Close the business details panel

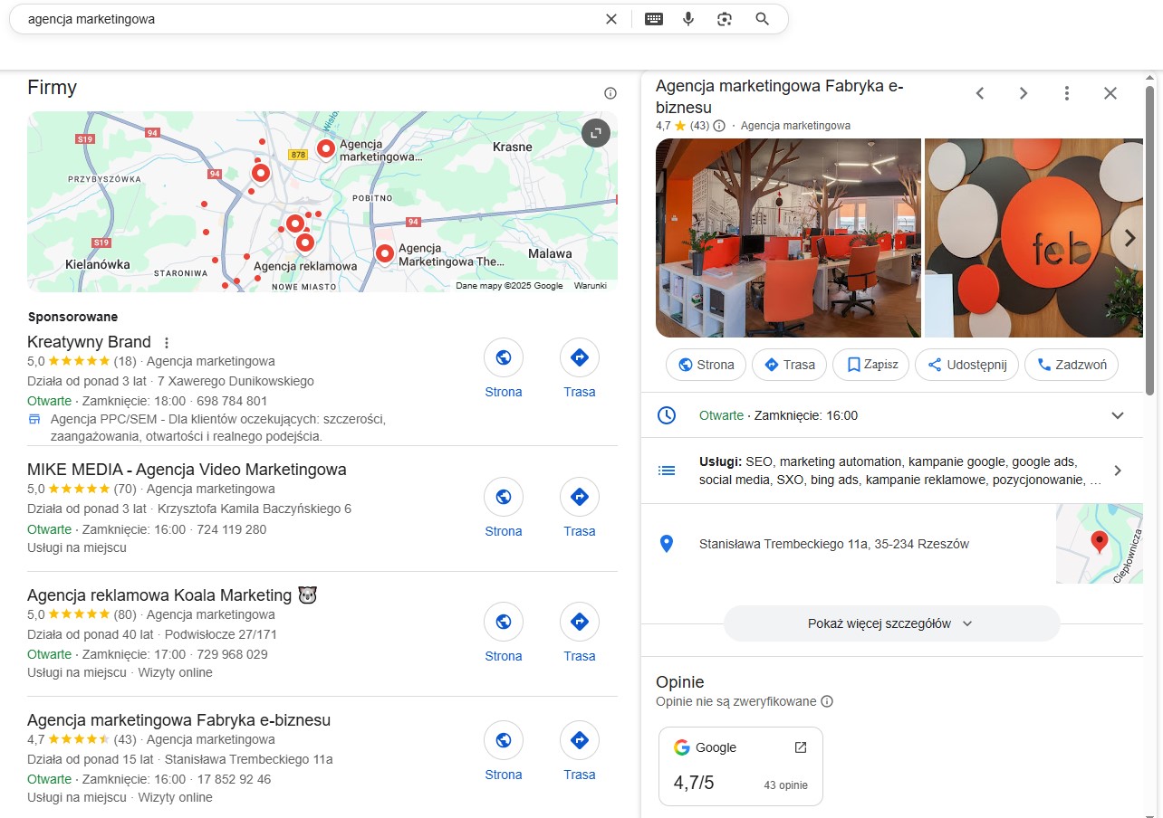pyautogui.click(x=1110, y=93)
